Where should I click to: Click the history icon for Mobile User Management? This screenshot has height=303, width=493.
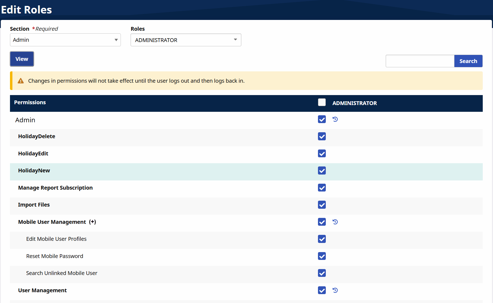pos(335,222)
